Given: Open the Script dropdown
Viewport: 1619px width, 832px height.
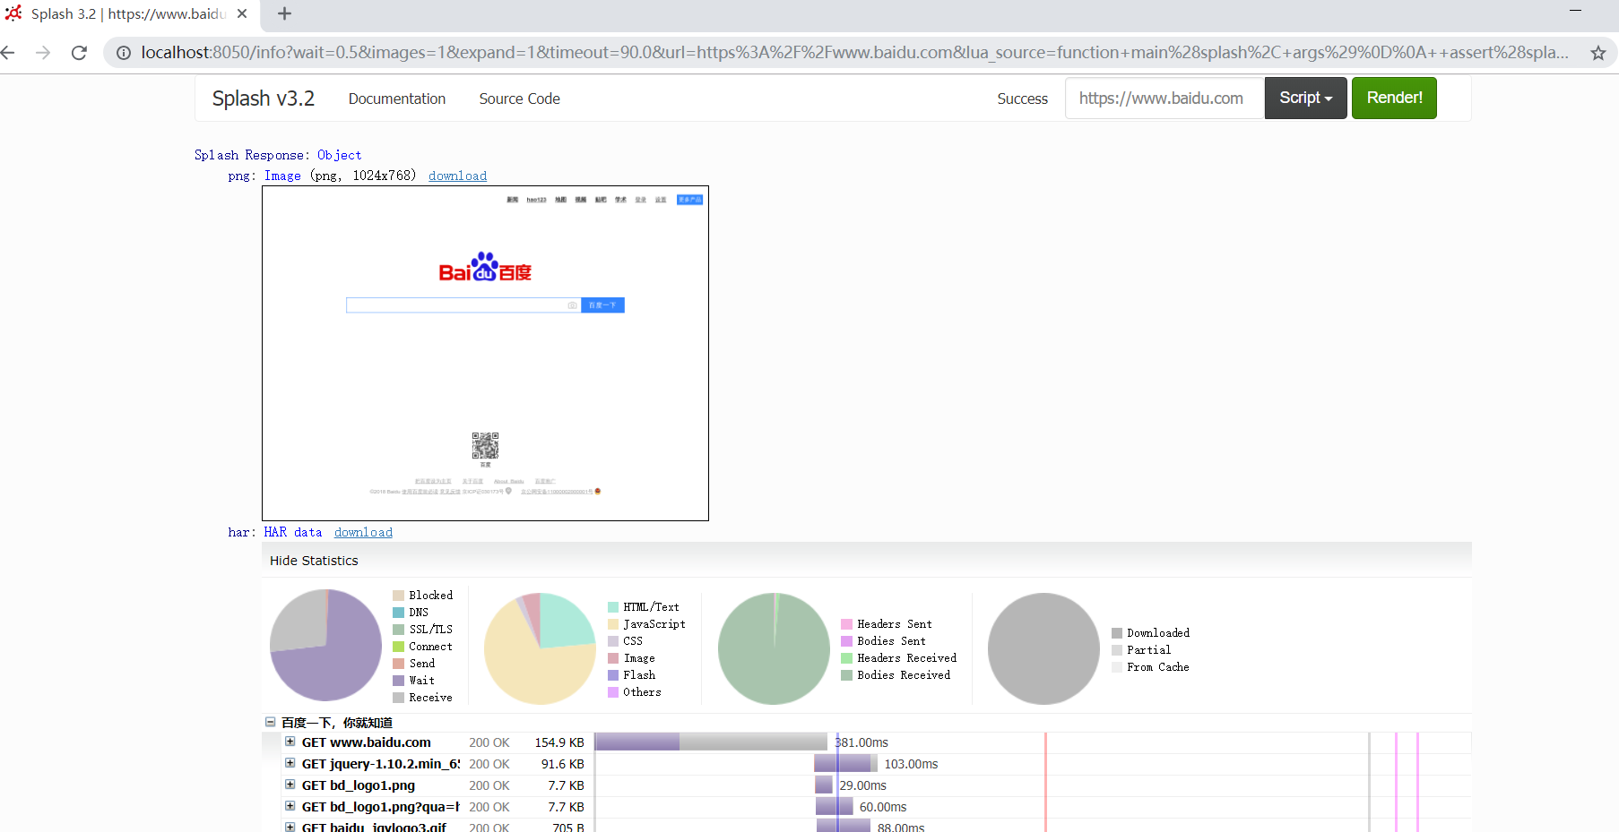Looking at the screenshot, I should point(1305,98).
